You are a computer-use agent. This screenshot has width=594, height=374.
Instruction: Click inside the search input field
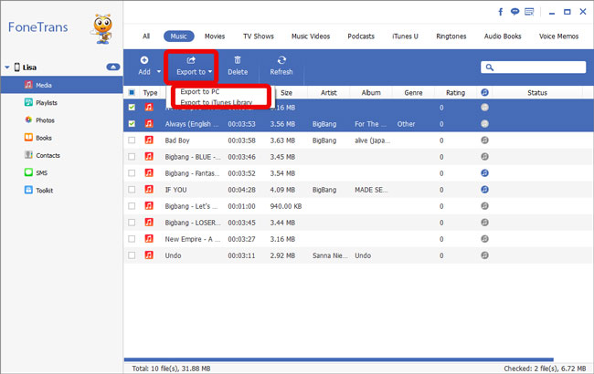[x=534, y=68]
